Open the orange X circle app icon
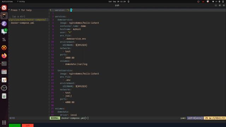The width and height of the screenshot is (226, 127). pyautogui.click(x=4, y=48)
